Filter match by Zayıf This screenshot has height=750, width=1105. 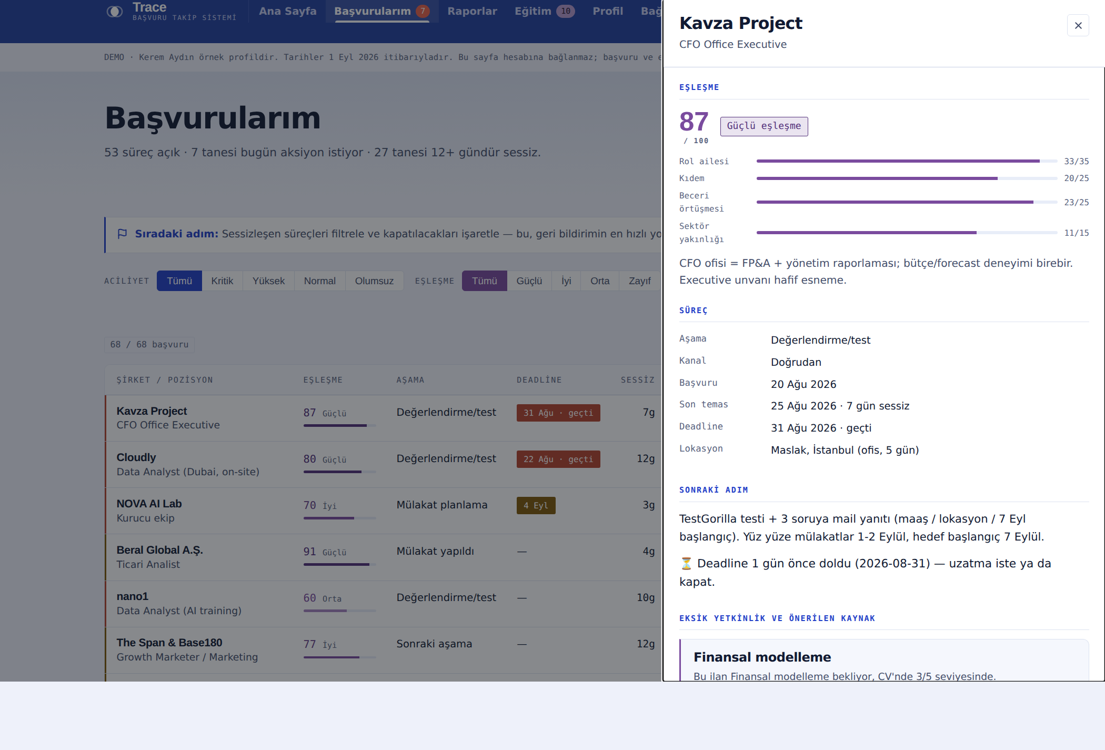[640, 281]
